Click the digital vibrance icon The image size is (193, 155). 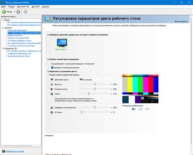52,107
